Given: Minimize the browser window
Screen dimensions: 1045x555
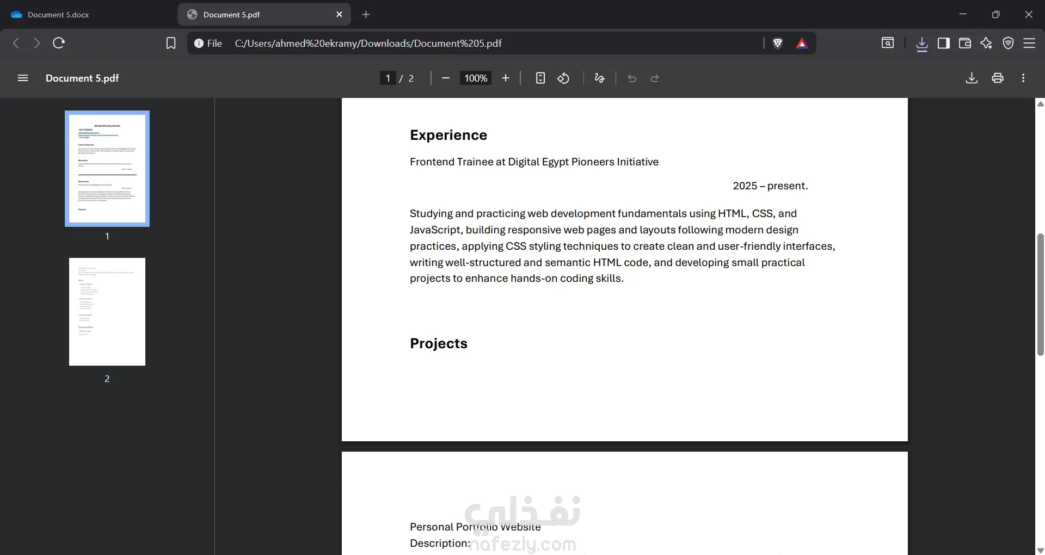Looking at the screenshot, I should point(963,14).
